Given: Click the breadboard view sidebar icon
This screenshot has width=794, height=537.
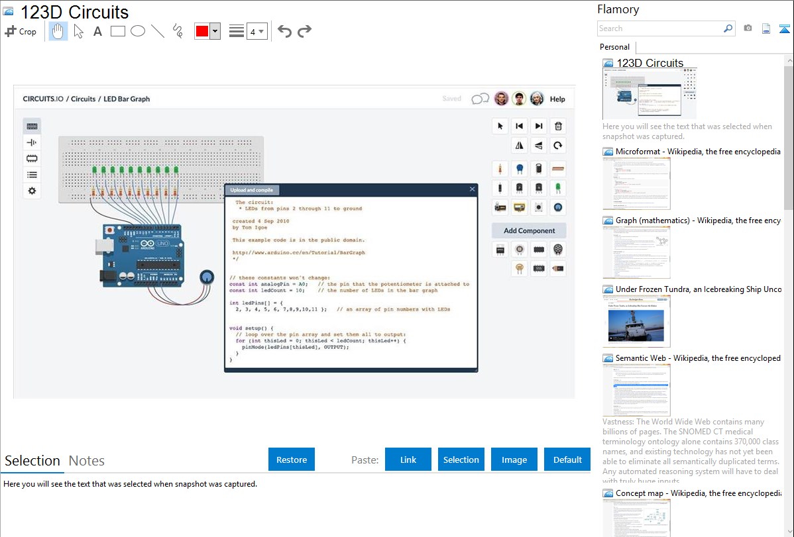Looking at the screenshot, I should pos(32,126).
